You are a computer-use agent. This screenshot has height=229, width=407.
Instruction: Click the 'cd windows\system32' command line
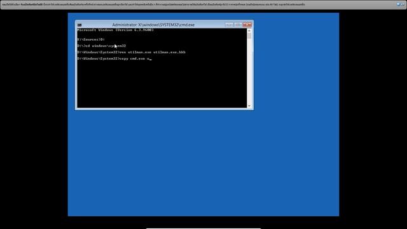[102, 46]
